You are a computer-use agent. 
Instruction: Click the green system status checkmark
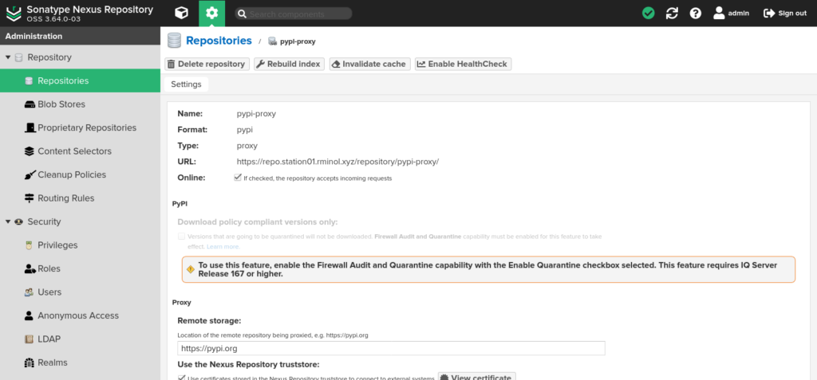point(648,13)
